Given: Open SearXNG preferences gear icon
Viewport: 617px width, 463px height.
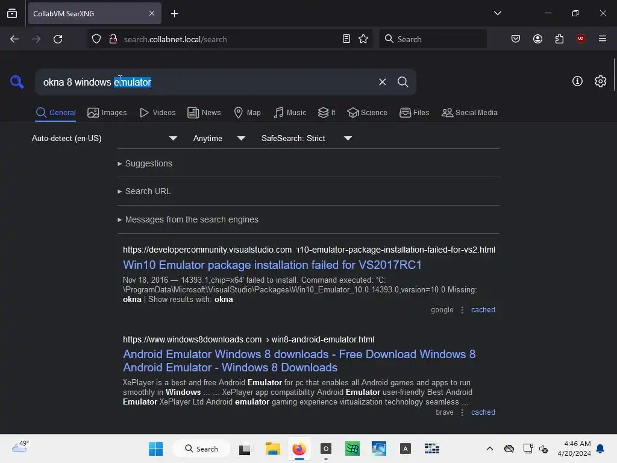Looking at the screenshot, I should pyautogui.click(x=600, y=81).
